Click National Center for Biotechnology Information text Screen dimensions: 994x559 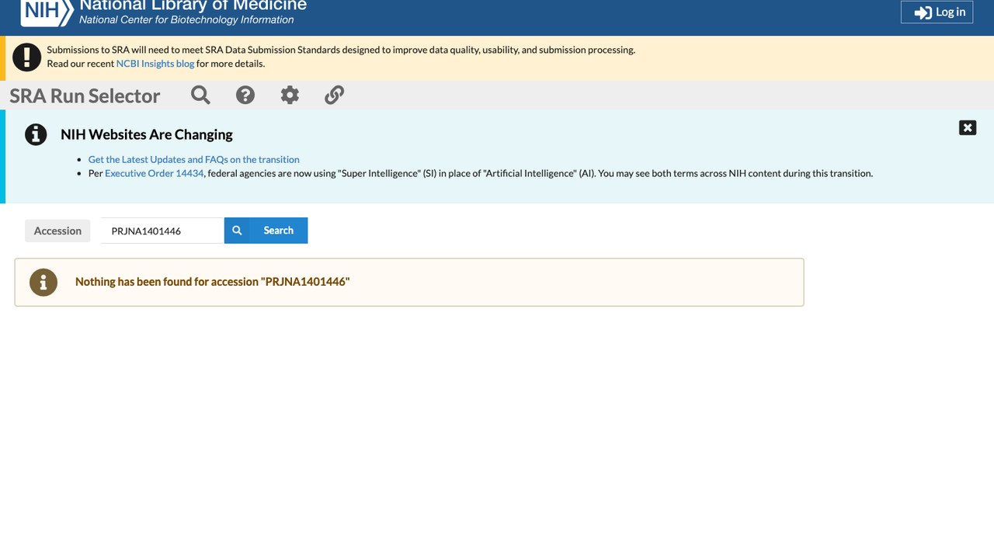pyautogui.click(x=186, y=20)
